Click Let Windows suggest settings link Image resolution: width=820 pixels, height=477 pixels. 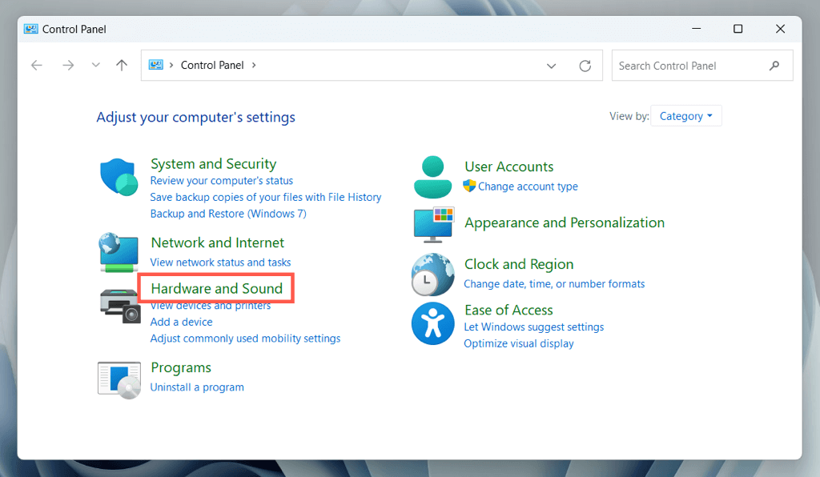534,327
